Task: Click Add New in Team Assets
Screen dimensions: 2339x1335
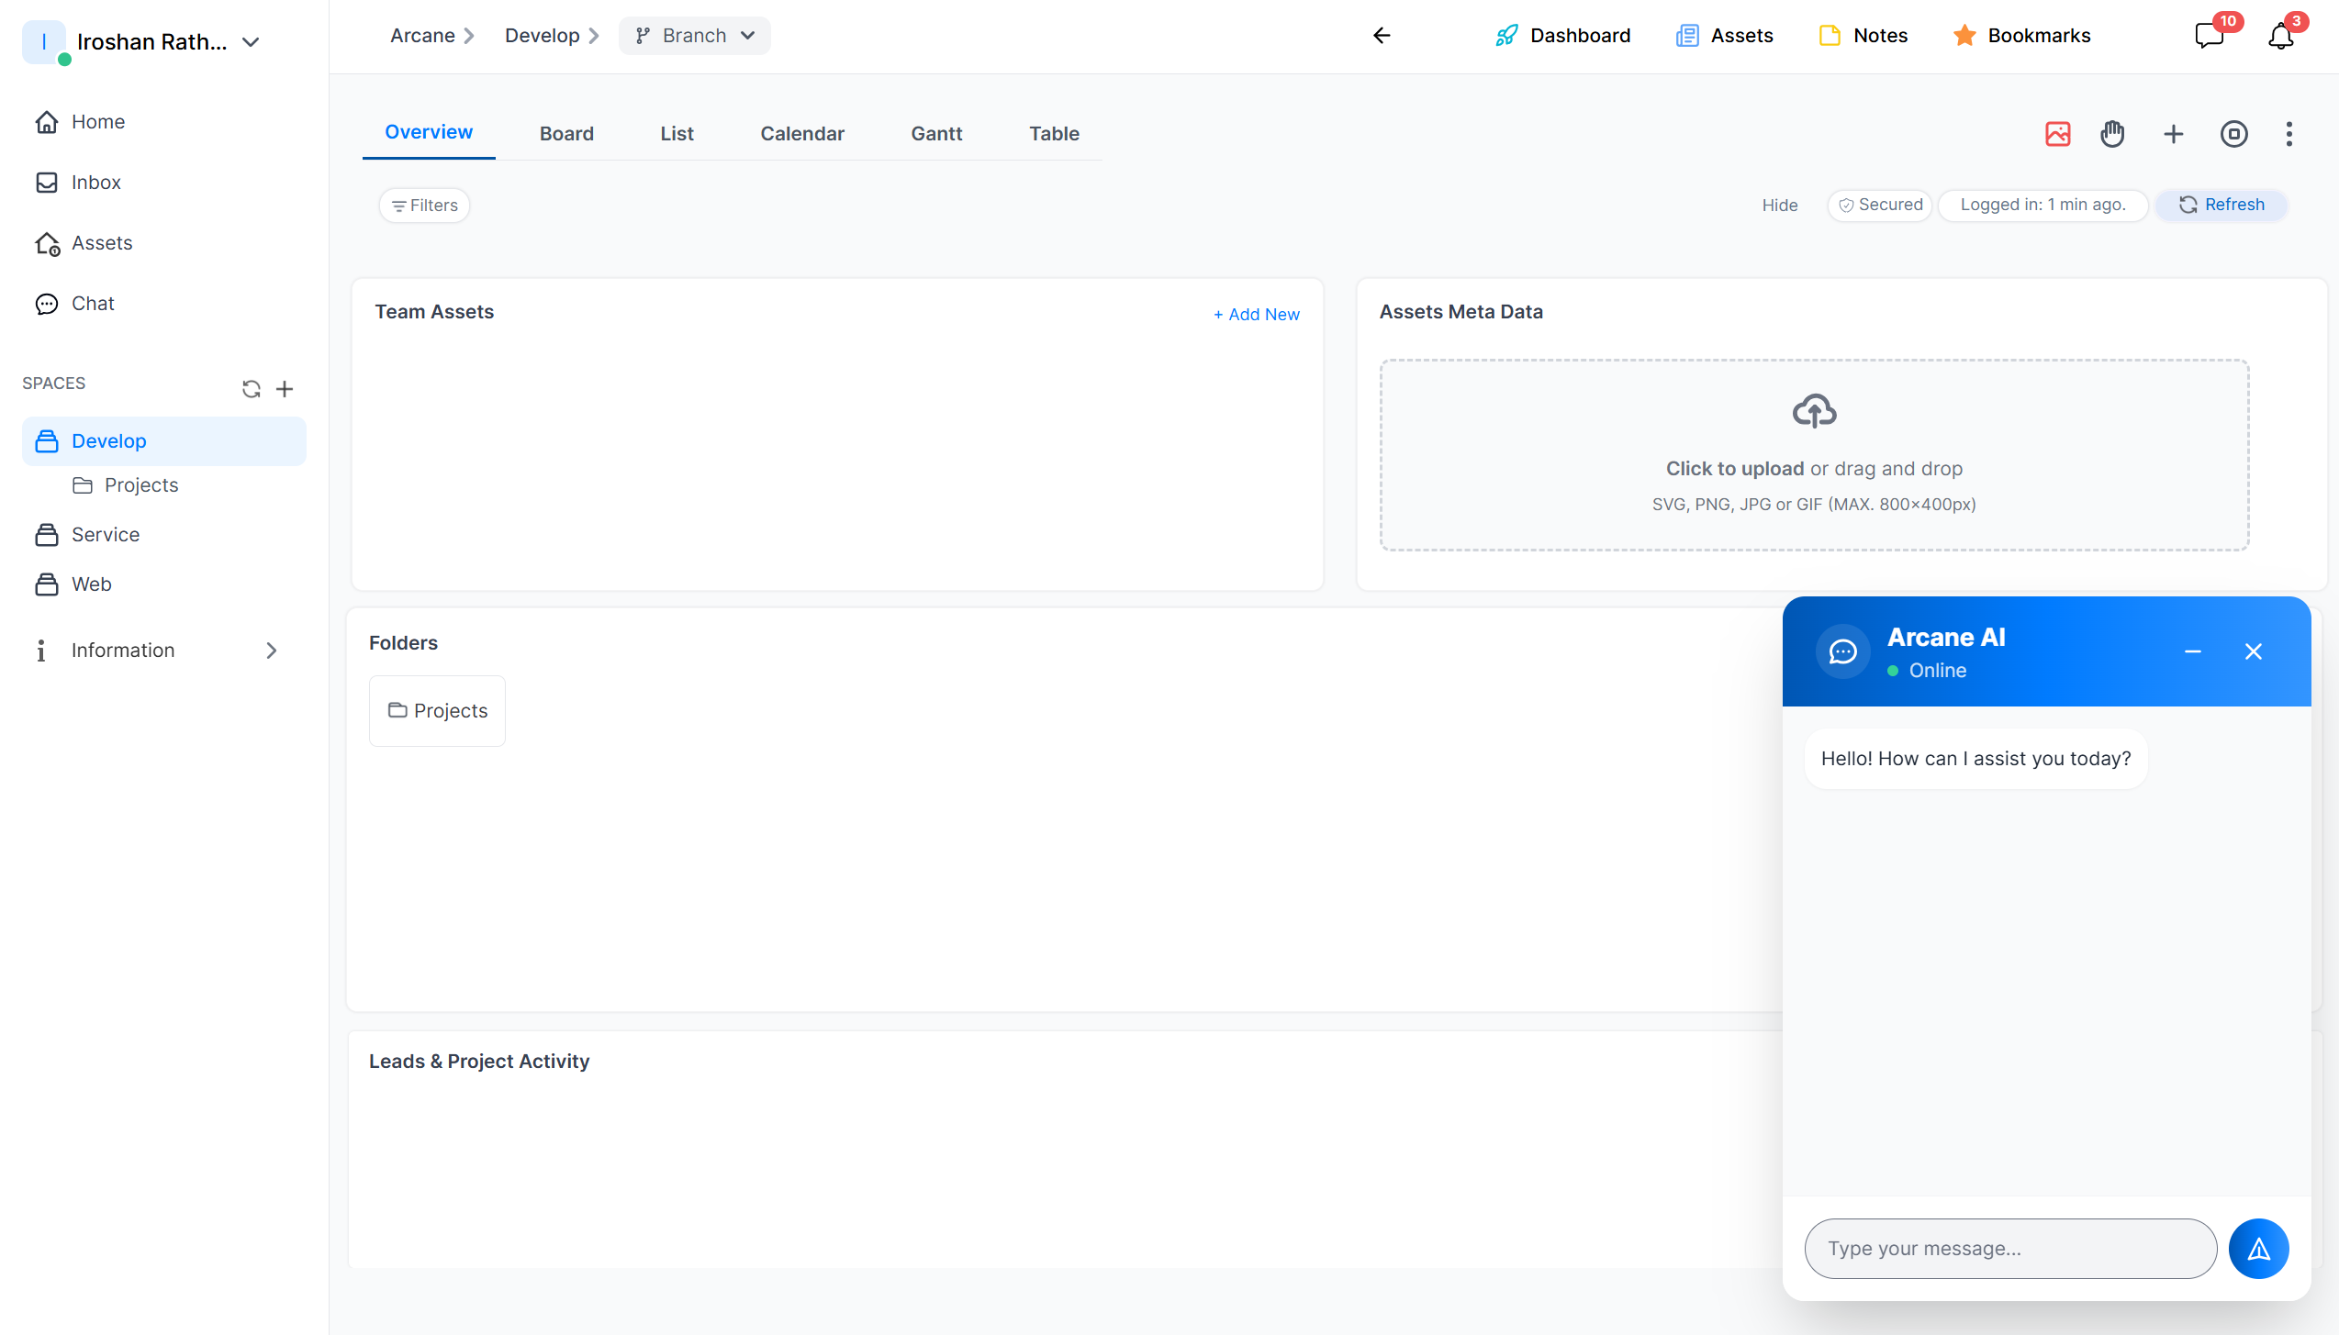Action: 1257,315
